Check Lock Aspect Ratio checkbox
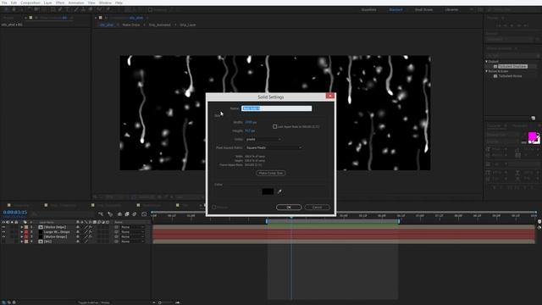This screenshot has width=542, height=305. [274, 126]
